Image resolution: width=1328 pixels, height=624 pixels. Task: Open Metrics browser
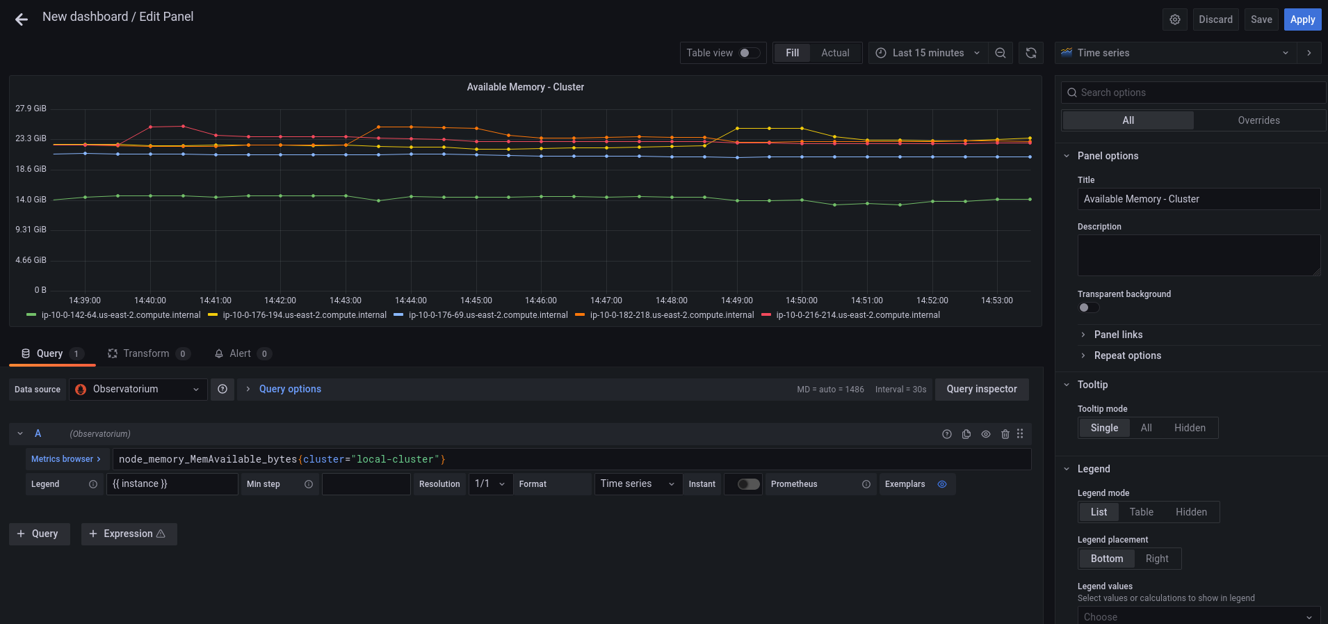tap(65, 459)
